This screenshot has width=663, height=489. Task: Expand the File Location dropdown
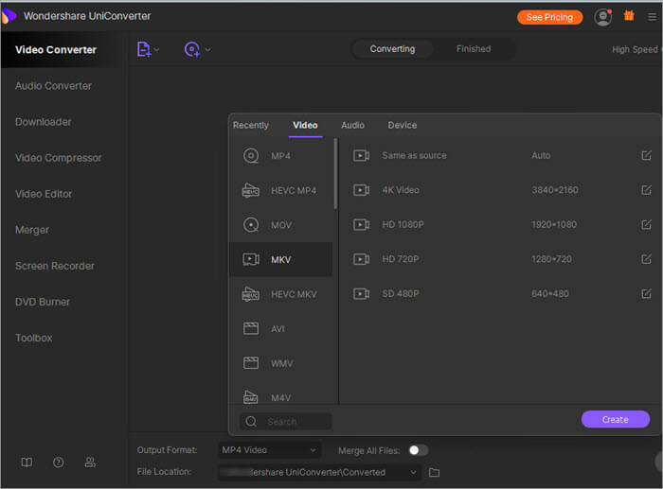pos(414,472)
